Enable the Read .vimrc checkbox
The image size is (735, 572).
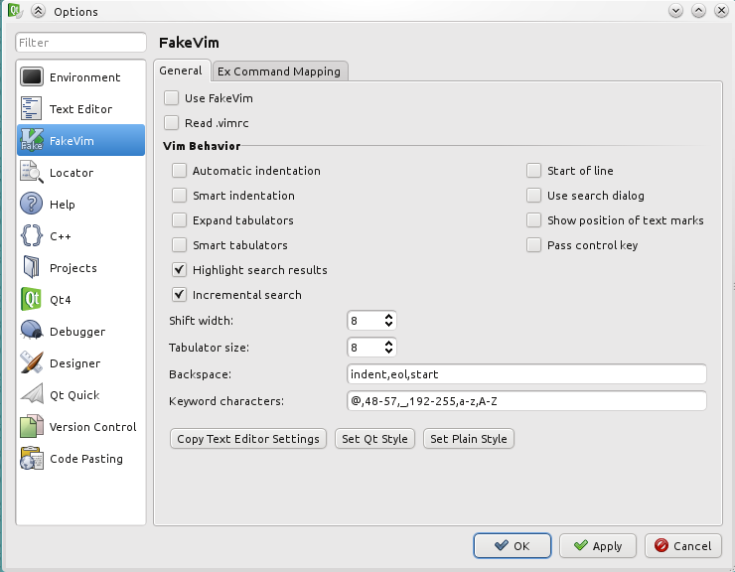[x=171, y=123]
